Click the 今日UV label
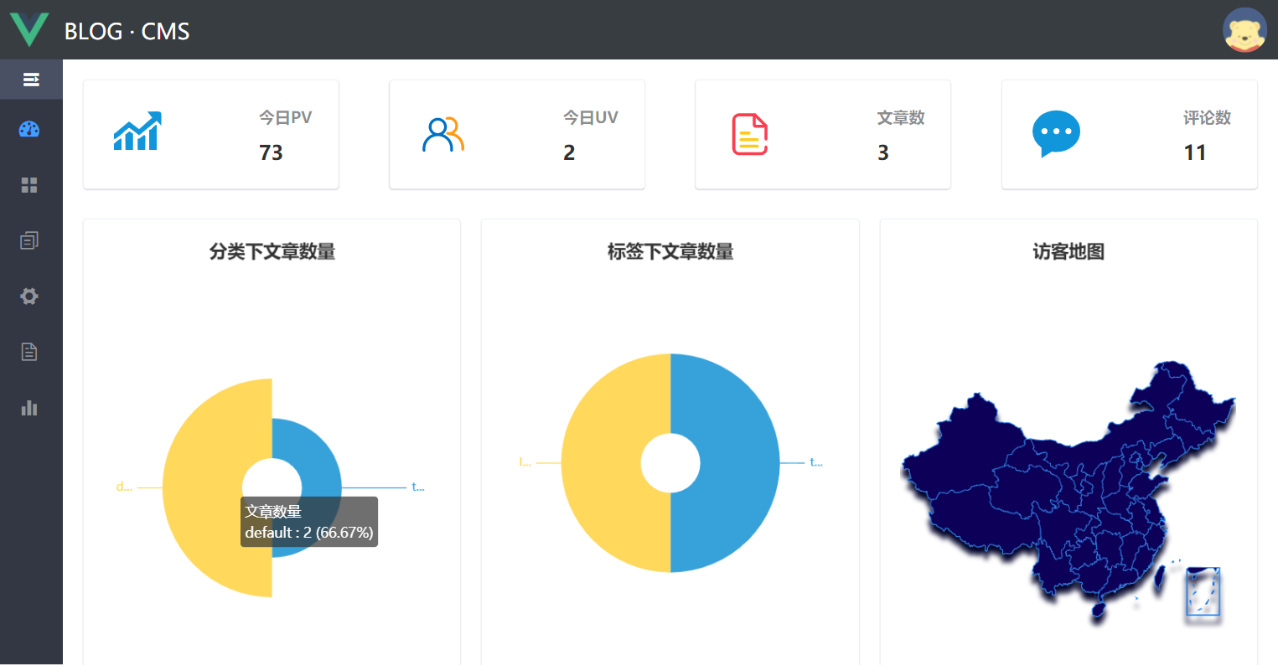Viewport: 1278px width, 665px height. [591, 117]
